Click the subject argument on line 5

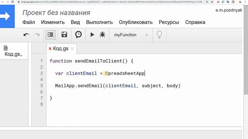pyautogui.click(x=152, y=86)
